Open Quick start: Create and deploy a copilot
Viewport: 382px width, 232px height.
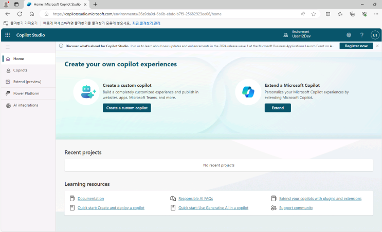[111, 208]
